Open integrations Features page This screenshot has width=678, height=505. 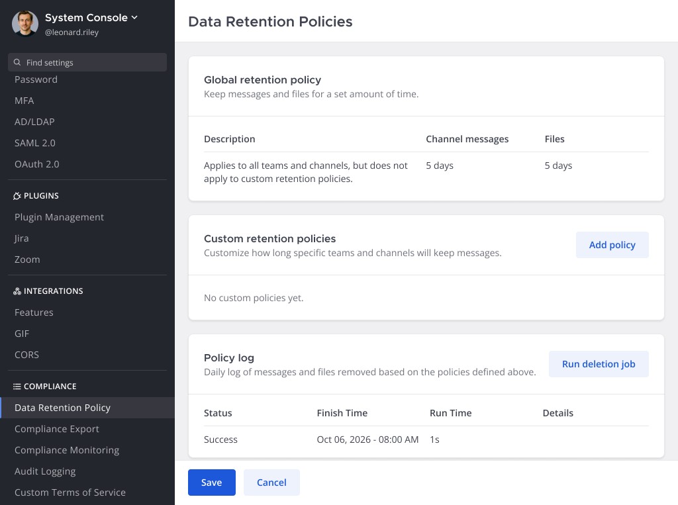34,312
